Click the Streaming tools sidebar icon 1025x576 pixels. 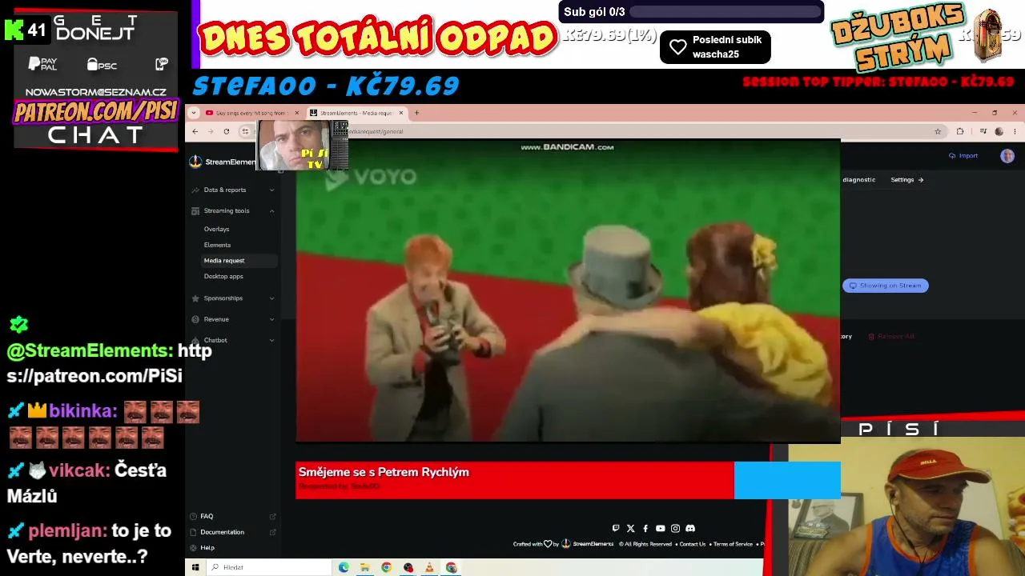195,211
